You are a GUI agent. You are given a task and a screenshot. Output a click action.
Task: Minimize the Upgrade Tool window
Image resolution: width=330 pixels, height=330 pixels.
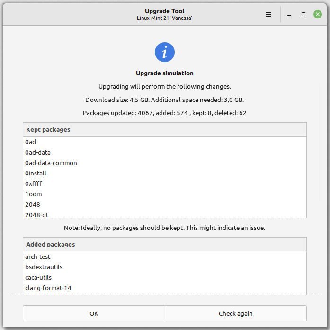289,14
